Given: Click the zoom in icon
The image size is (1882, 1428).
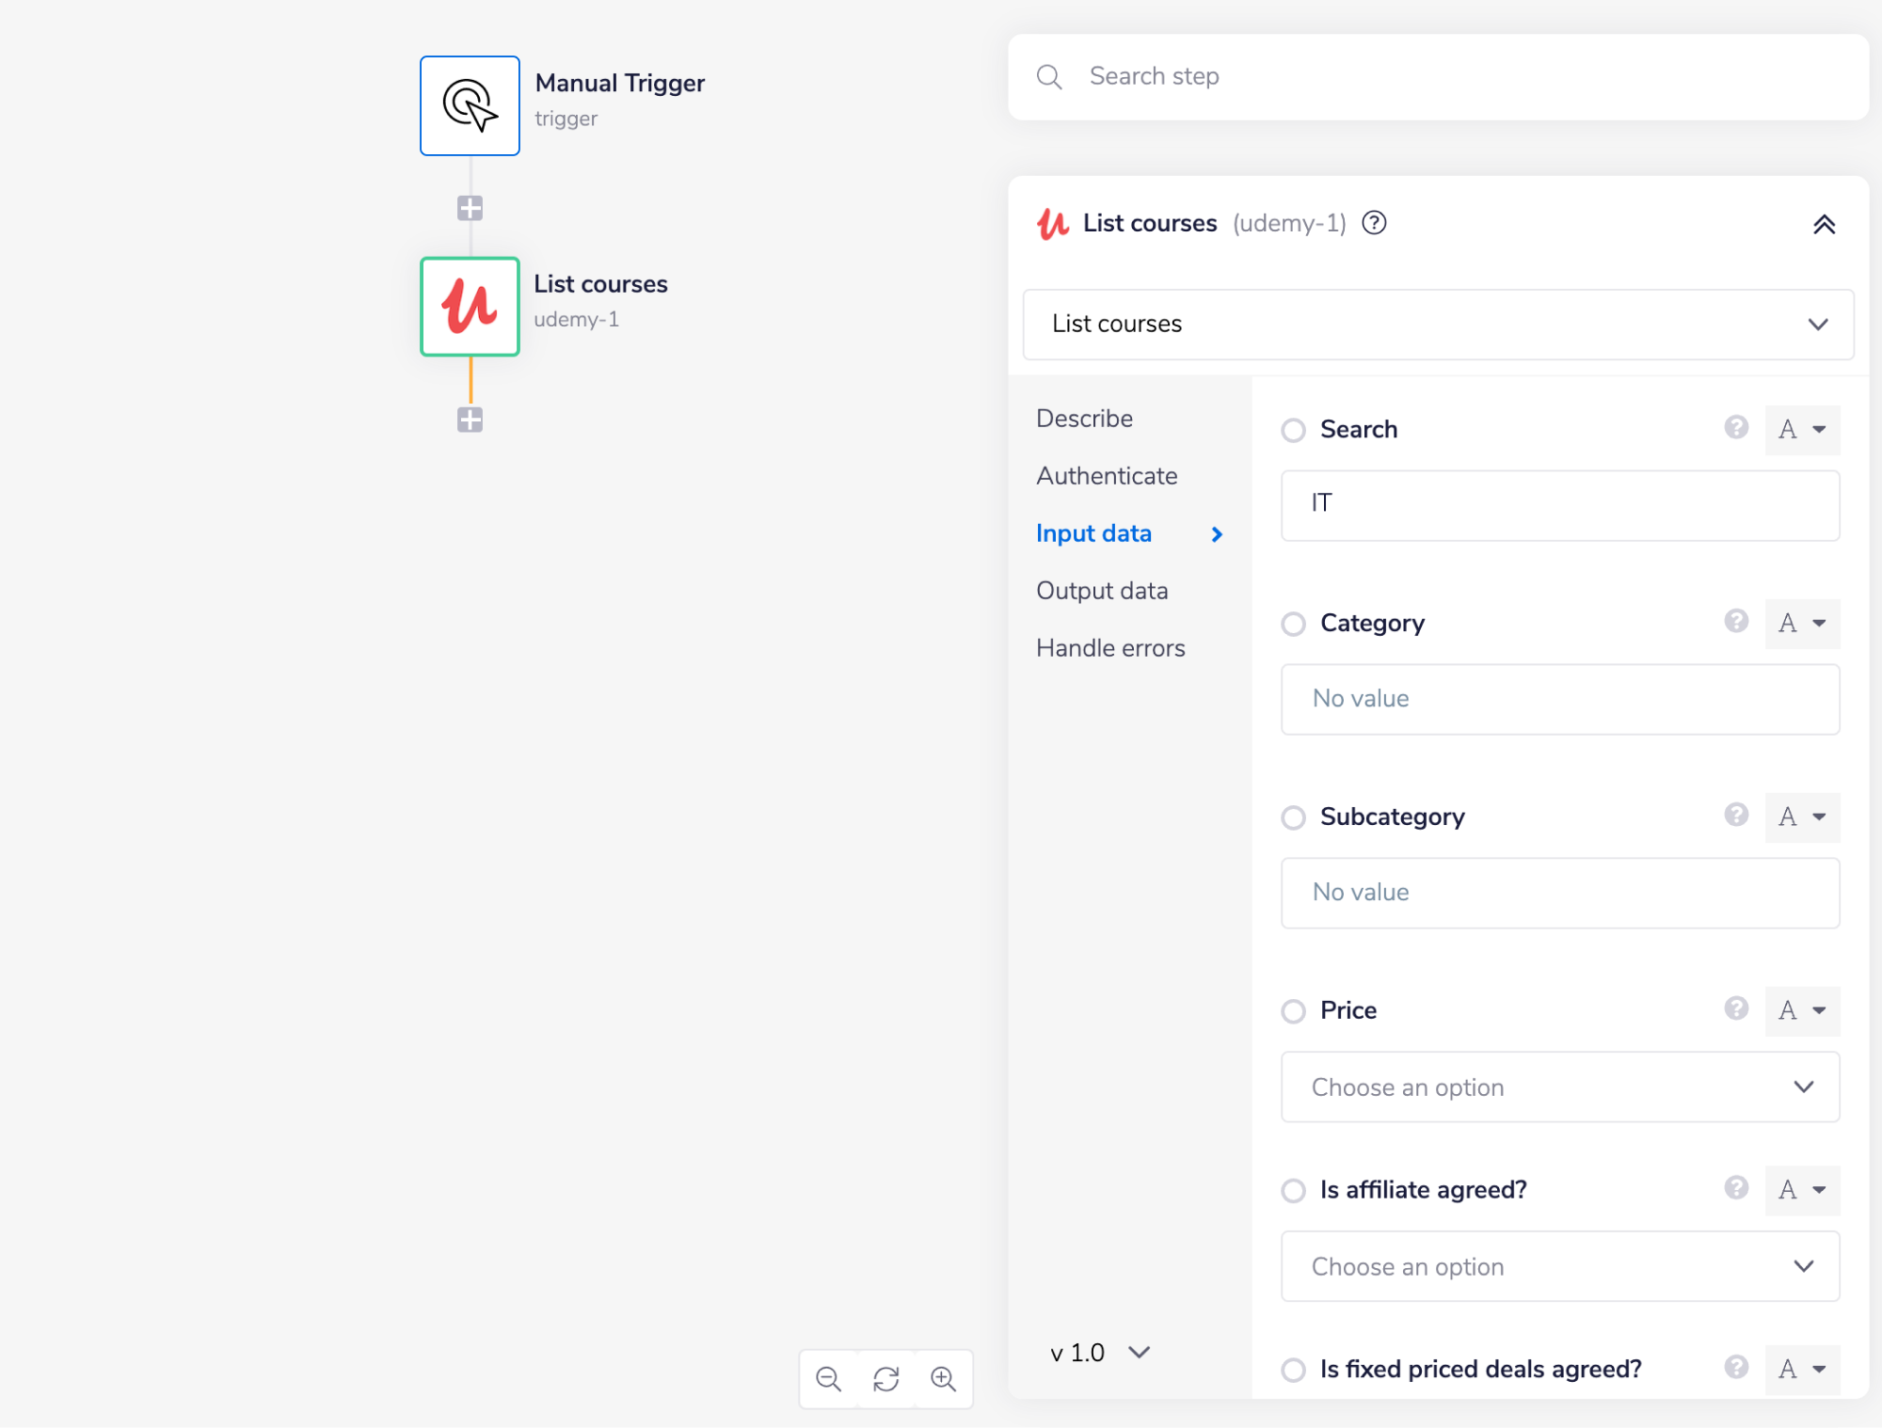Looking at the screenshot, I should [944, 1379].
